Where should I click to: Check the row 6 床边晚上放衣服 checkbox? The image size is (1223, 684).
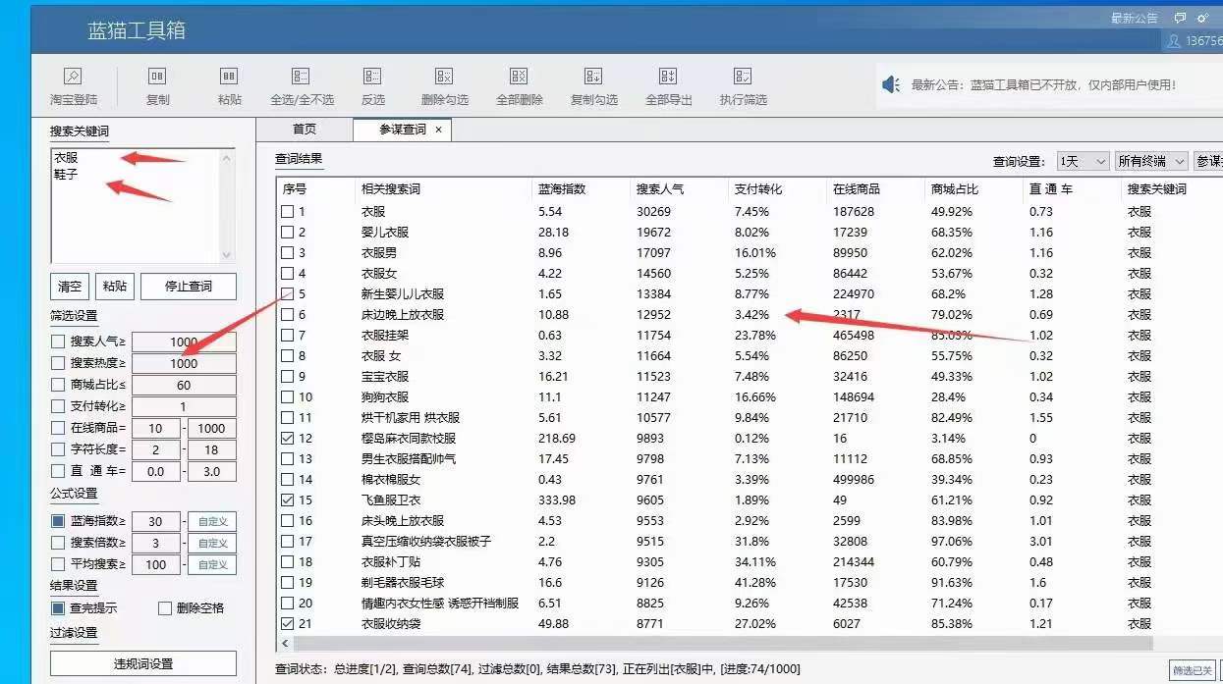tap(288, 315)
